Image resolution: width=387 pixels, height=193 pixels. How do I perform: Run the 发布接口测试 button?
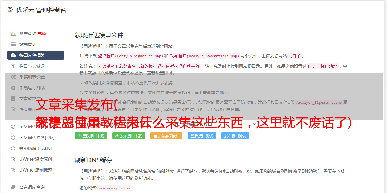(235, 136)
